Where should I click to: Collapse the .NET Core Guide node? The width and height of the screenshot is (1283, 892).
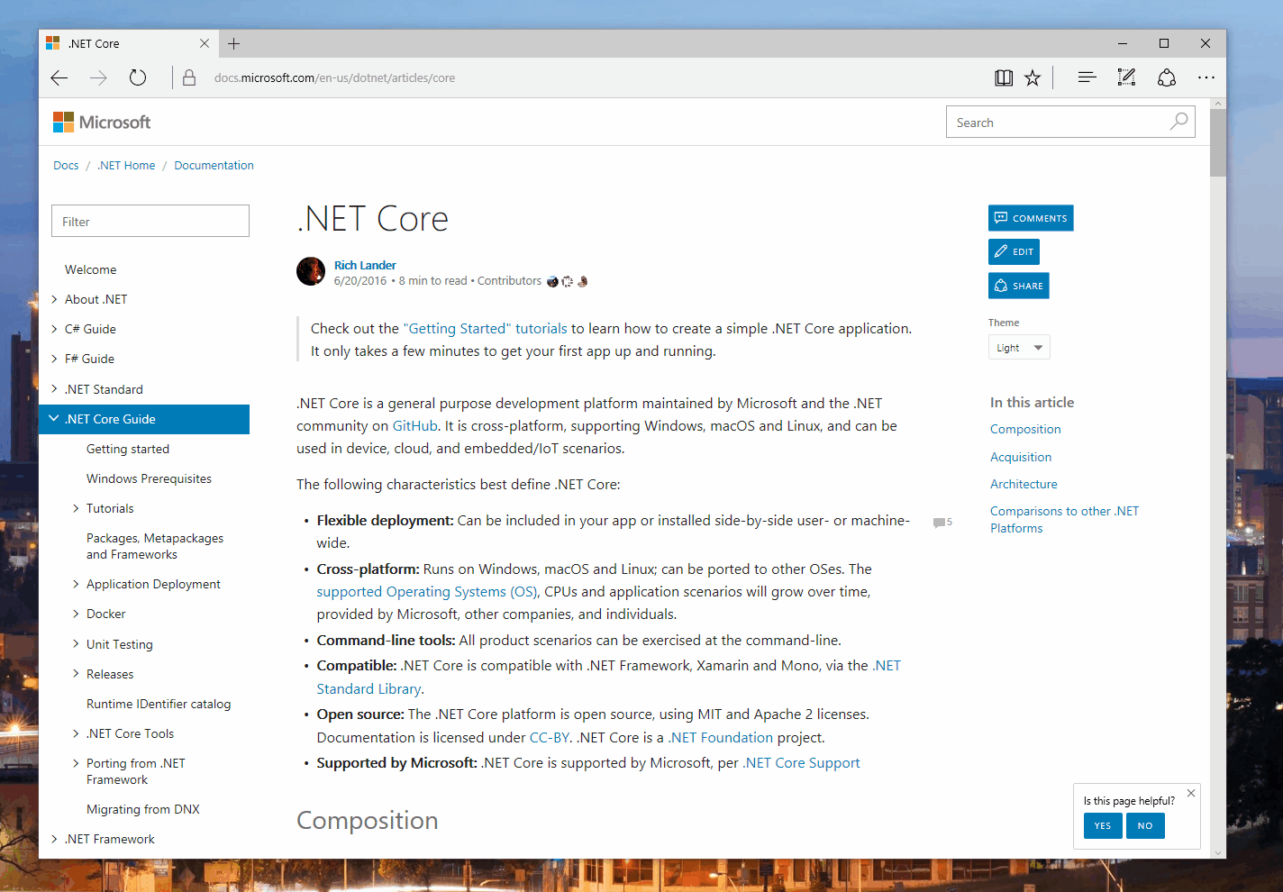(54, 419)
